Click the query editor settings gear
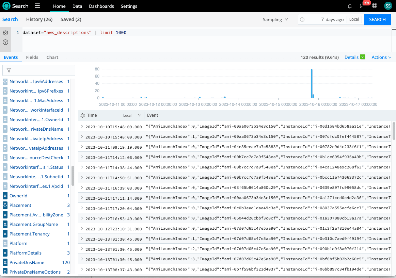396x278 pixels. 5,33
